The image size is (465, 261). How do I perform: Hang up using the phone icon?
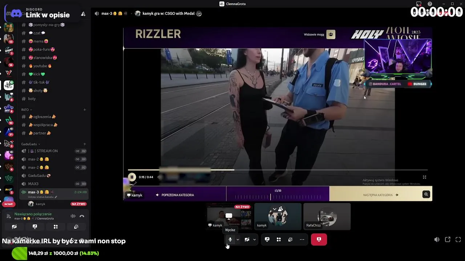[82, 216]
